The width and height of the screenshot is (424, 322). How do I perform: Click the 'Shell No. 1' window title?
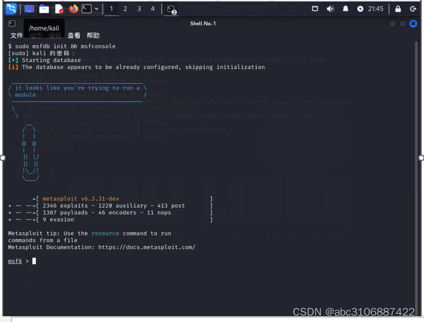(x=203, y=24)
